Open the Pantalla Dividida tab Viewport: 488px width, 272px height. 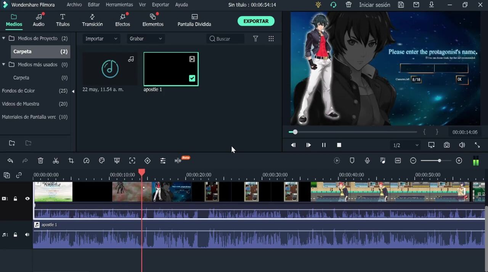(194, 20)
